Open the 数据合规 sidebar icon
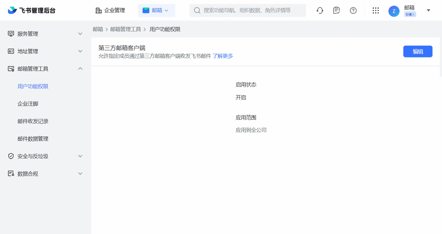 click(x=11, y=173)
